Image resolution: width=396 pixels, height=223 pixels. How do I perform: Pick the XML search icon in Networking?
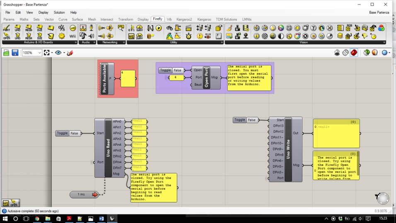(x=121, y=28)
